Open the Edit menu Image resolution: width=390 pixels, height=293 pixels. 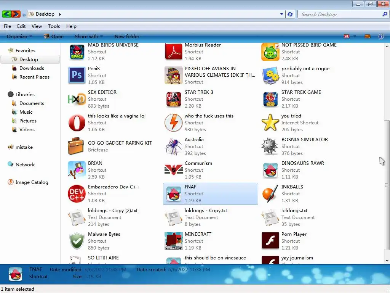pyautogui.click(x=21, y=26)
